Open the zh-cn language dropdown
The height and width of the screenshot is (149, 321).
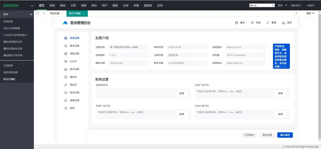(x=262, y=6)
